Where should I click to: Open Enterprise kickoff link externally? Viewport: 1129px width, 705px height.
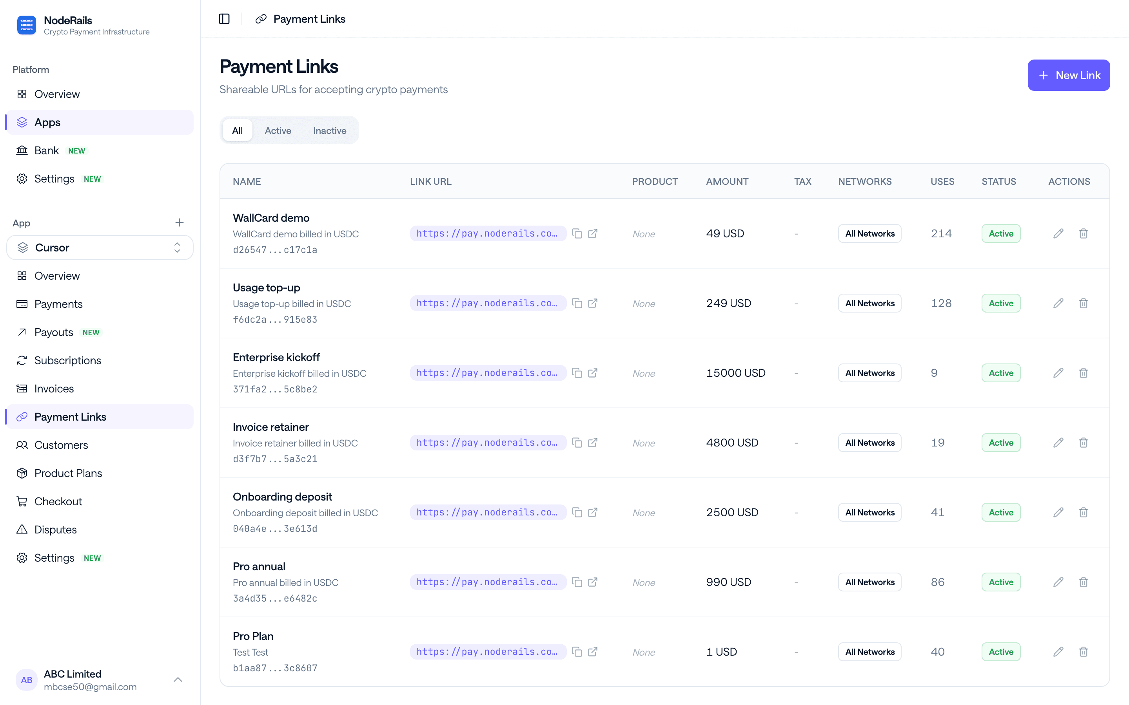593,373
